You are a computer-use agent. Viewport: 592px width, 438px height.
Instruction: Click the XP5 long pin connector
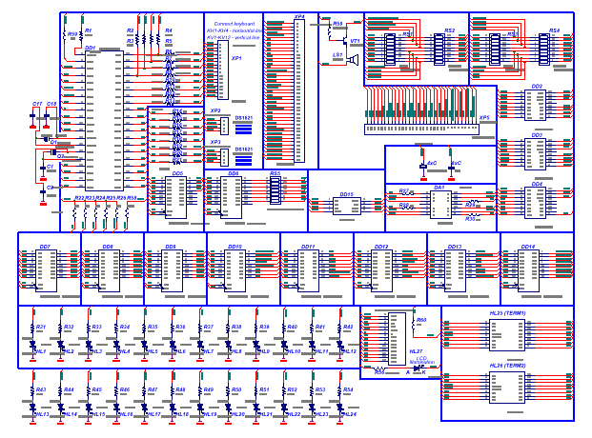coord(419,125)
